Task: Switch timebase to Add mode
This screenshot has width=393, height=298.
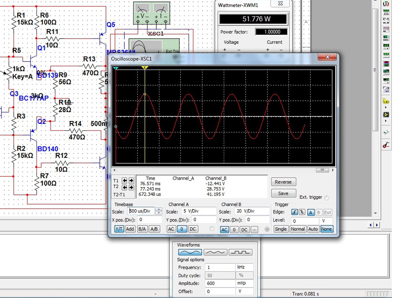Action: pyautogui.click(x=130, y=229)
